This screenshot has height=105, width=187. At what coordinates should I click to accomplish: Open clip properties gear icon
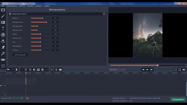pos(42,70)
